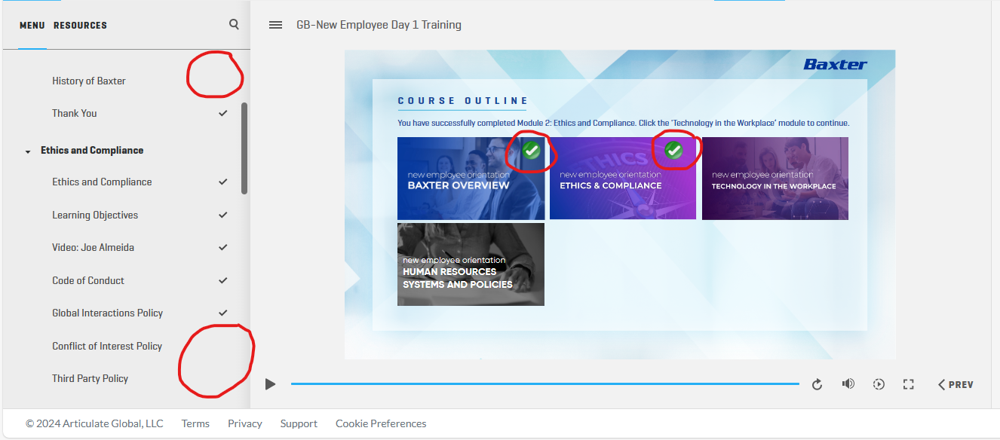Image resolution: width=1000 pixels, height=440 pixels.
Task: Enter full screen mode
Action: 909,384
